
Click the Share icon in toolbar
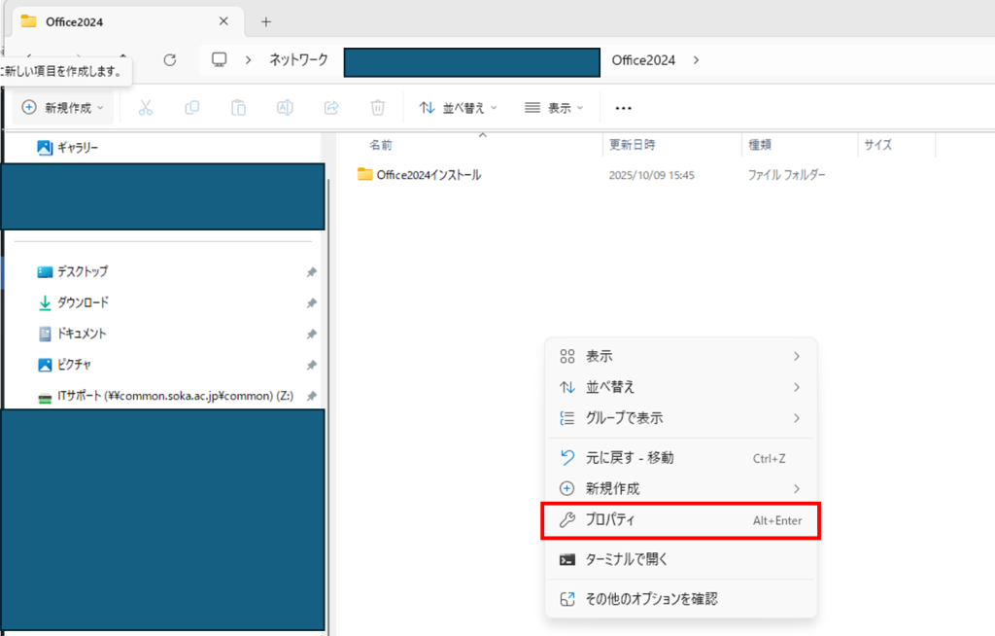[x=331, y=108]
